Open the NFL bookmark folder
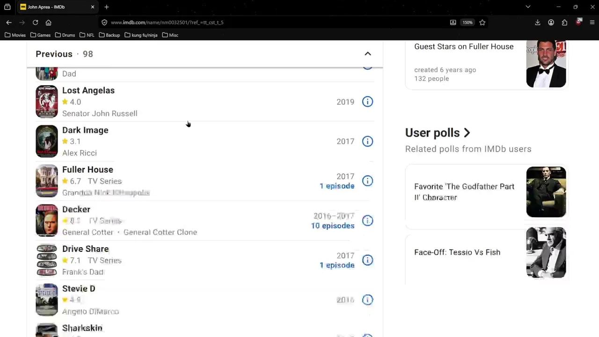 (x=87, y=35)
